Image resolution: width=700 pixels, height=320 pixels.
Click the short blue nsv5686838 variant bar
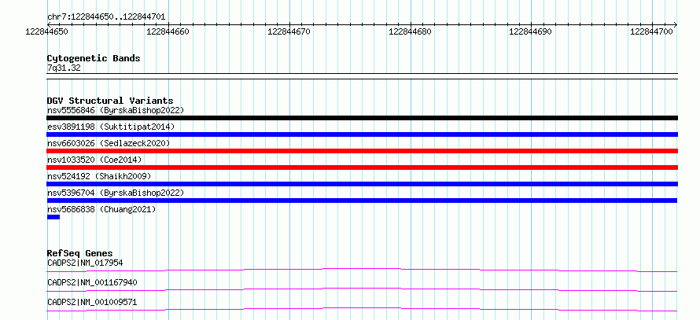(x=53, y=217)
